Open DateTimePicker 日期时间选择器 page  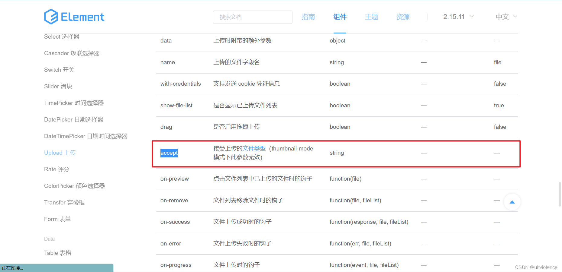point(86,136)
